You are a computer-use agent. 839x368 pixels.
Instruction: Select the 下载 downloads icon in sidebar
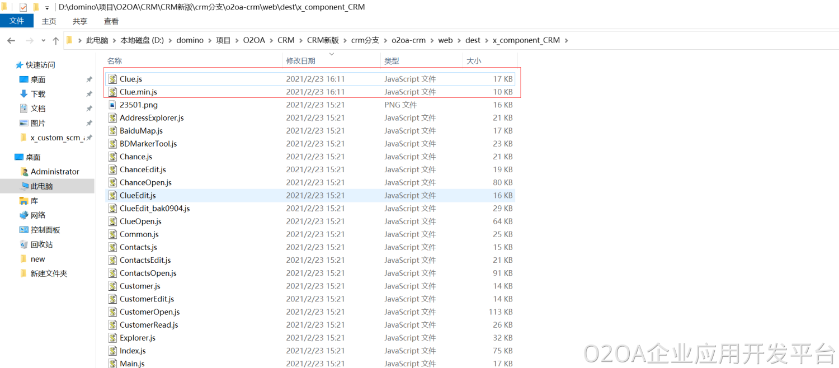point(23,94)
